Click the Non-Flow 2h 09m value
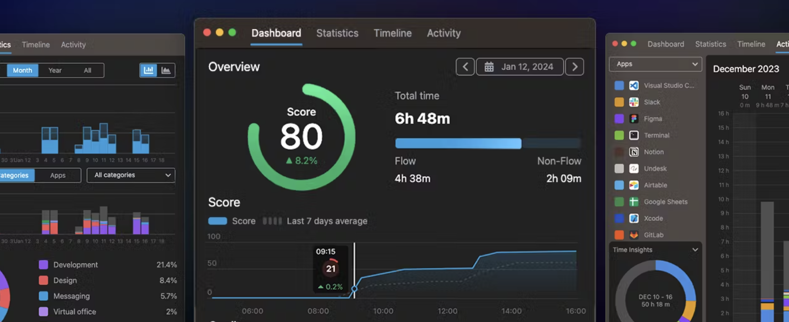 coord(564,179)
